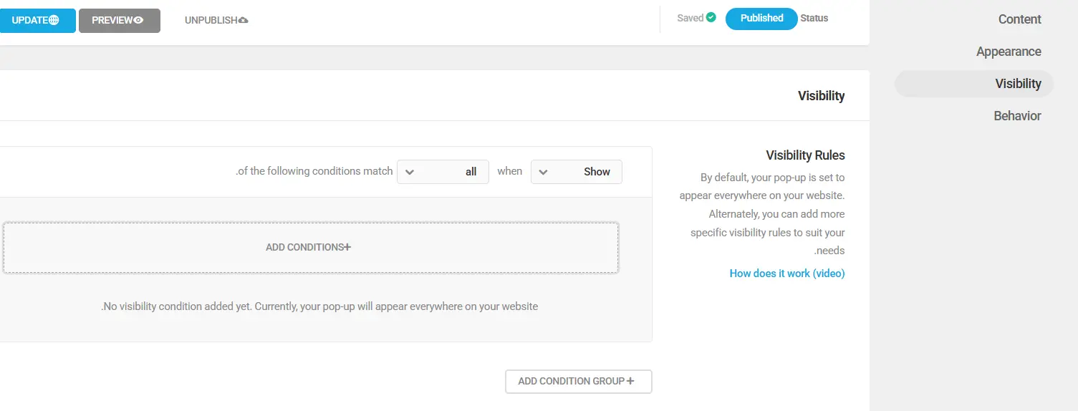Click the 'Status' label
Screen dimensions: 1078x411
[814, 19]
